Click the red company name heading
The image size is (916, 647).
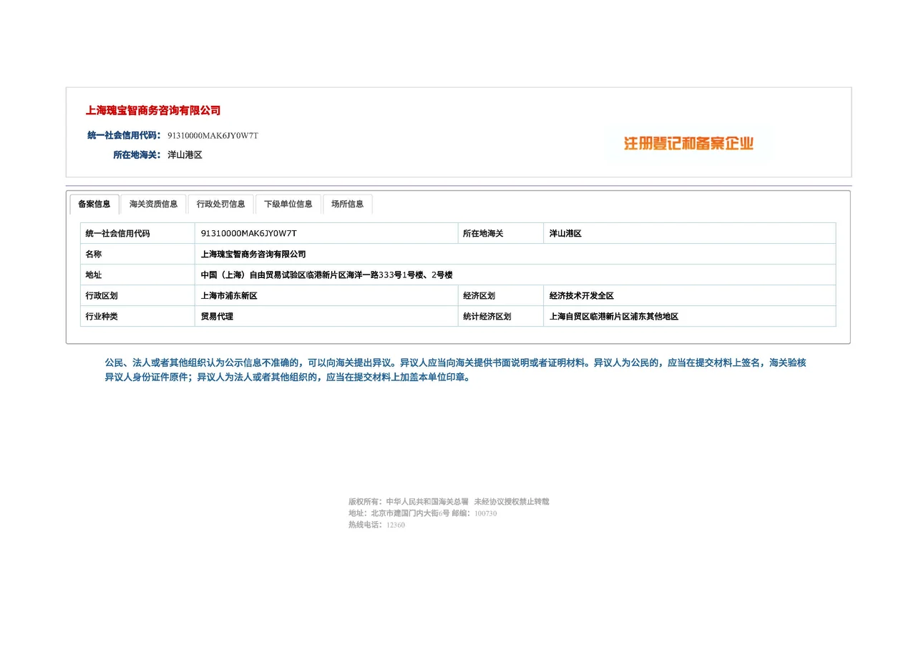[x=153, y=111]
